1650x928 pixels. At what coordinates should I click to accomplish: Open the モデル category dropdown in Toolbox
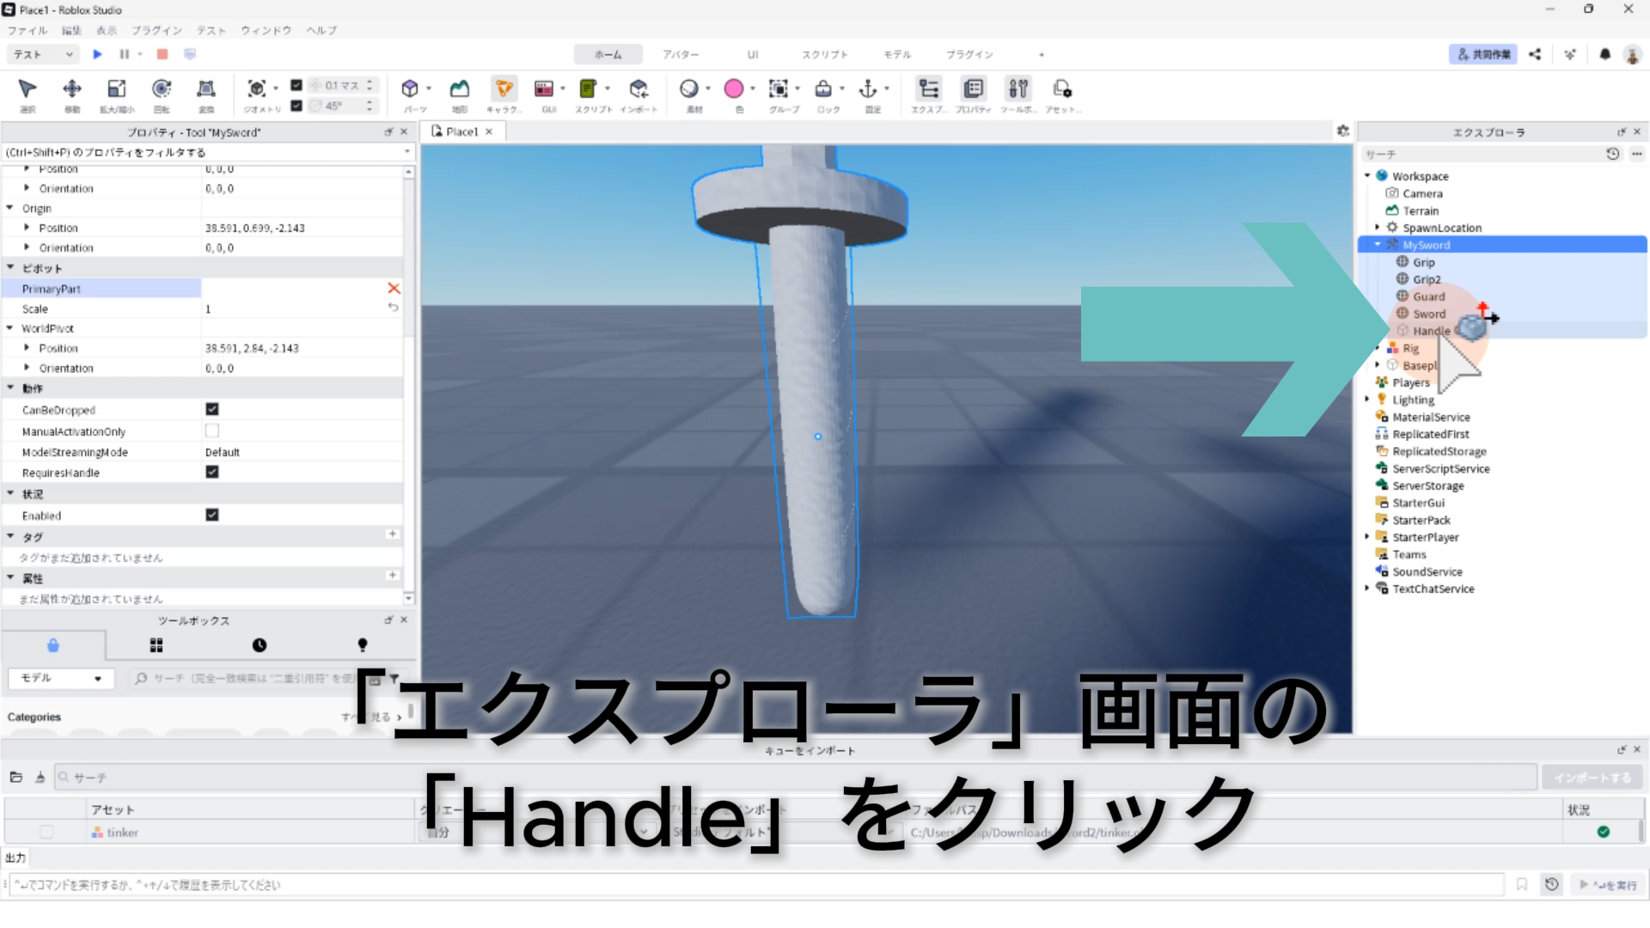click(60, 678)
